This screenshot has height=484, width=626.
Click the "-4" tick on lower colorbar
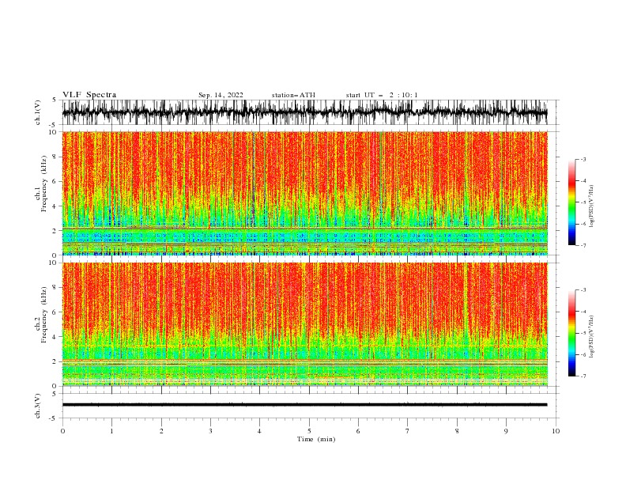click(583, 312)
